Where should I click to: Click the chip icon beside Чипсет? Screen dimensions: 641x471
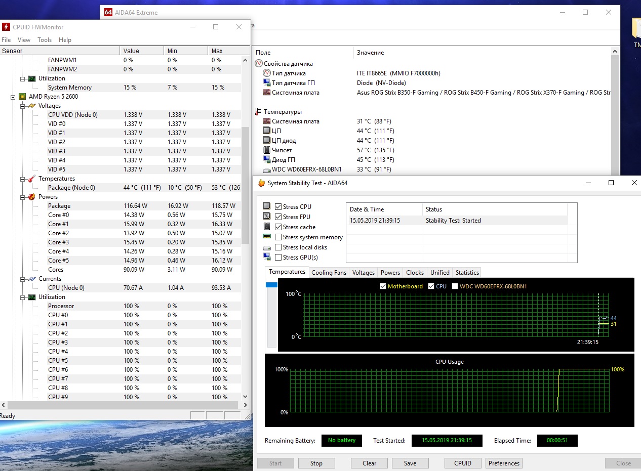click(267, 150)
